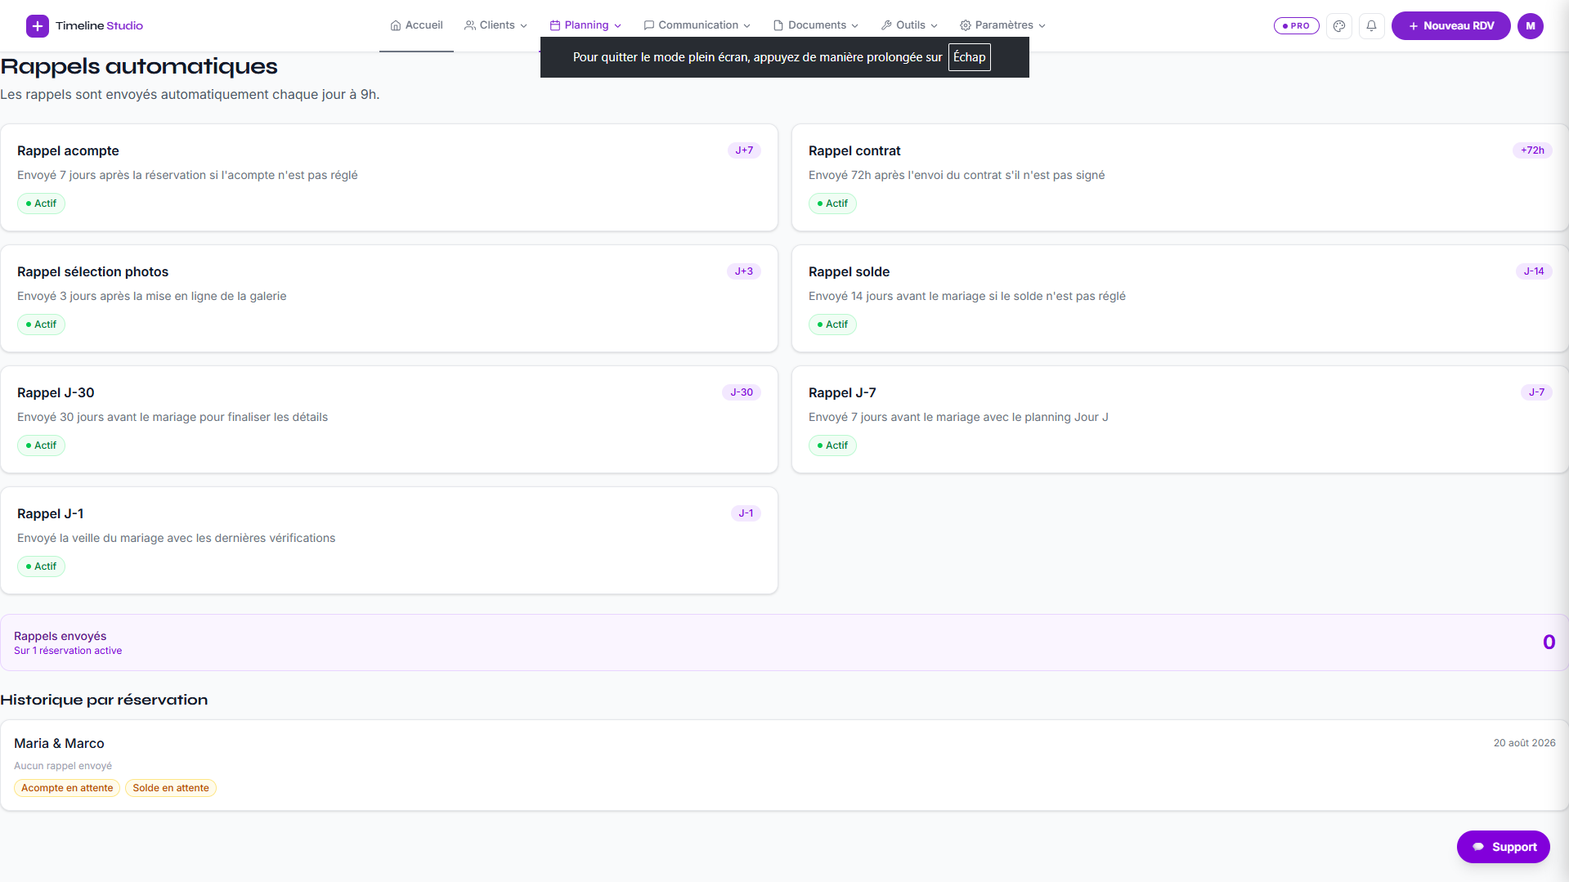1569x882 pixels.
Task: Click the calendar icon beside Planning
Action: 555,25
